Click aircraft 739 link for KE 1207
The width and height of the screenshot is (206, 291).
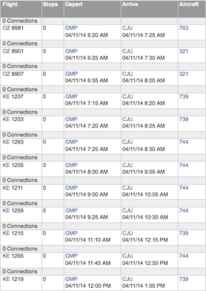(x=184, y=96)
